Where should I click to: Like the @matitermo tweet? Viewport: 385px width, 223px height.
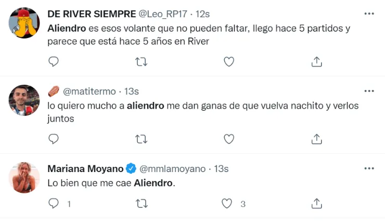point(228,139)
